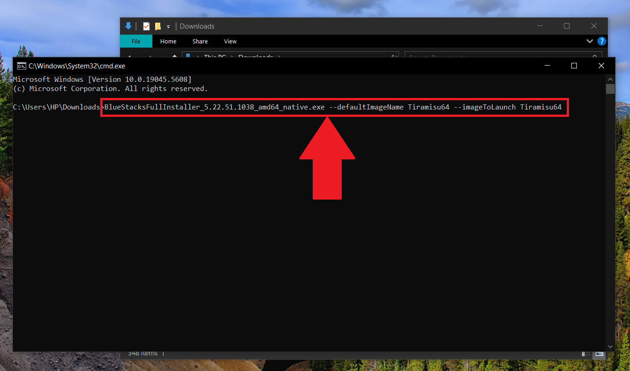
Task: Minimize the cmd.exe window
Action: tap(547, 66)
